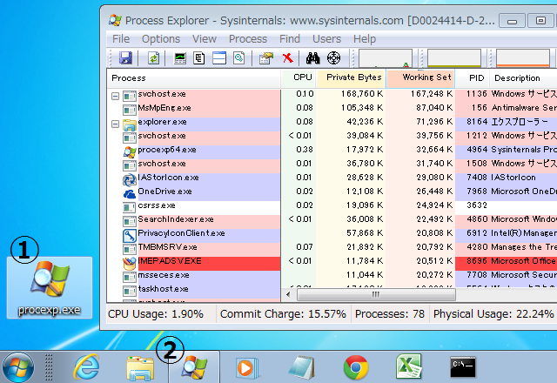Collapse the explorer.exe tree node
This screenshot has width=557, height=383.
115,124
